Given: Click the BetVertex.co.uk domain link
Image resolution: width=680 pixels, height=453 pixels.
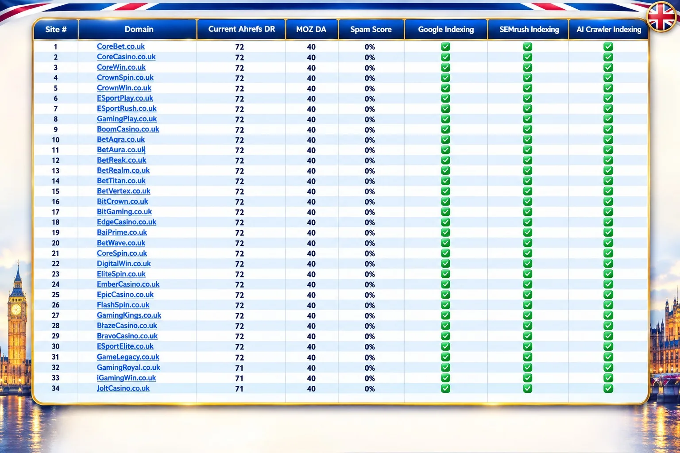Looking at the screenshot, I should pyautogui.click(x=124, y=191).
